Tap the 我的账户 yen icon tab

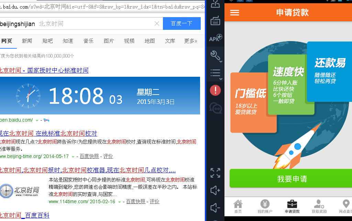pyautogui.click(x=265, y=207)
